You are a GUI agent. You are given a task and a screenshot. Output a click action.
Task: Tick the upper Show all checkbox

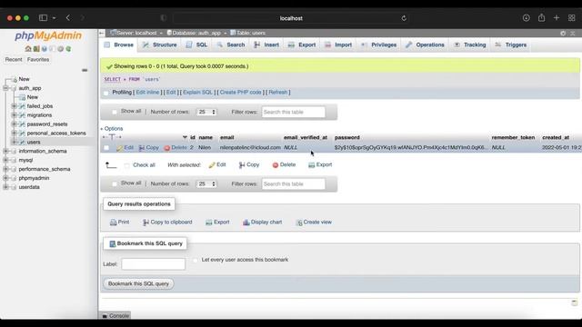(115, 112)
